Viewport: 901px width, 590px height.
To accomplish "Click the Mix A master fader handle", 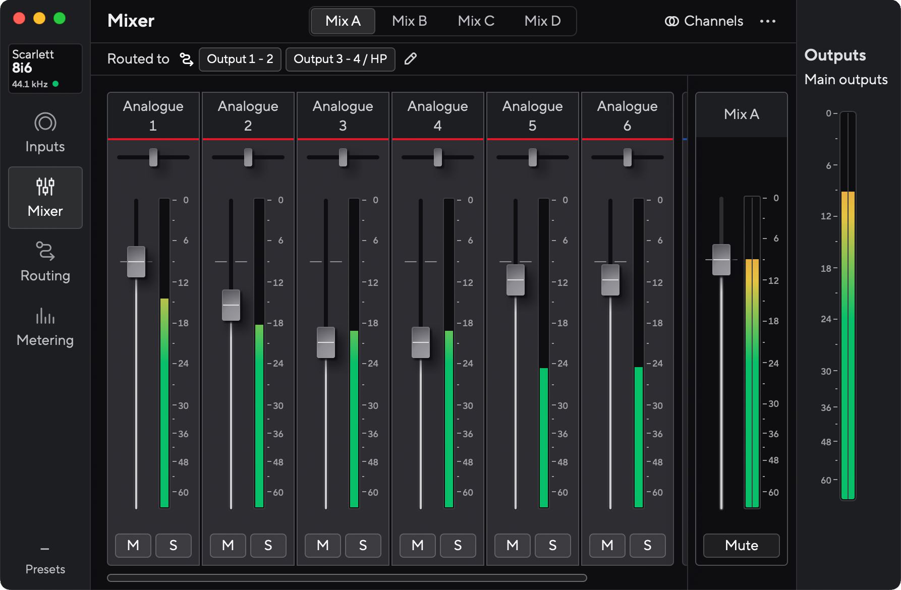I will pos(721,260).
